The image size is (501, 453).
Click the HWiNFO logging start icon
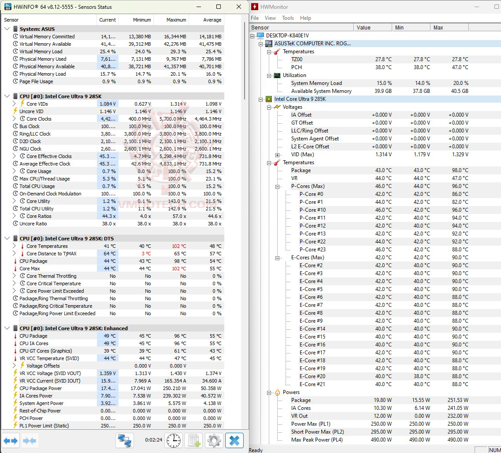click(x=193, y=441)
